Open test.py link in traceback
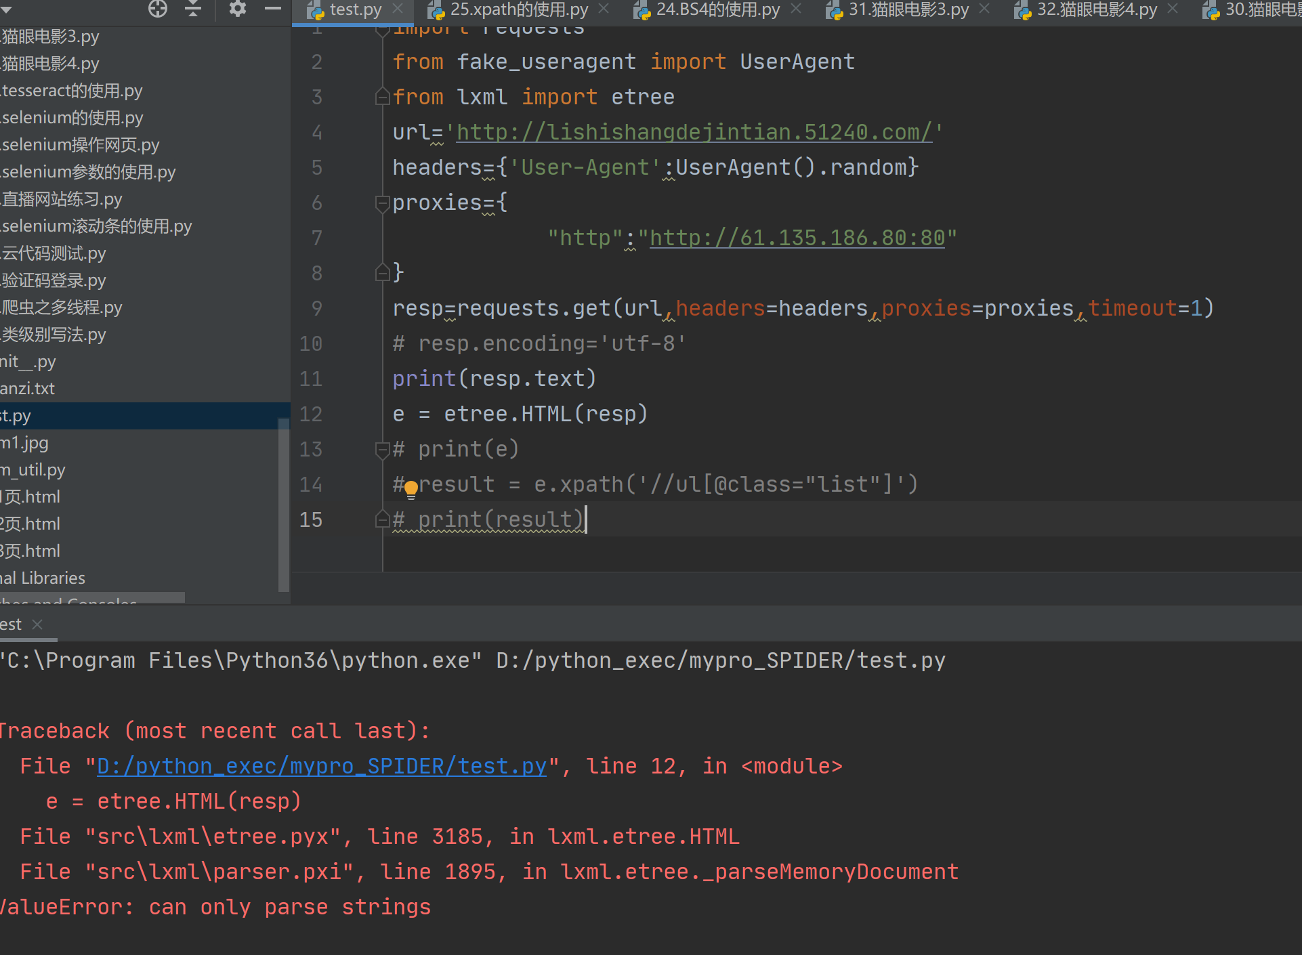Screen dimensions: 1302x955 point(322,766)
